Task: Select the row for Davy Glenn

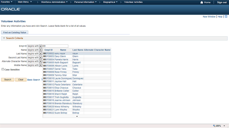Action: (77, 56)
